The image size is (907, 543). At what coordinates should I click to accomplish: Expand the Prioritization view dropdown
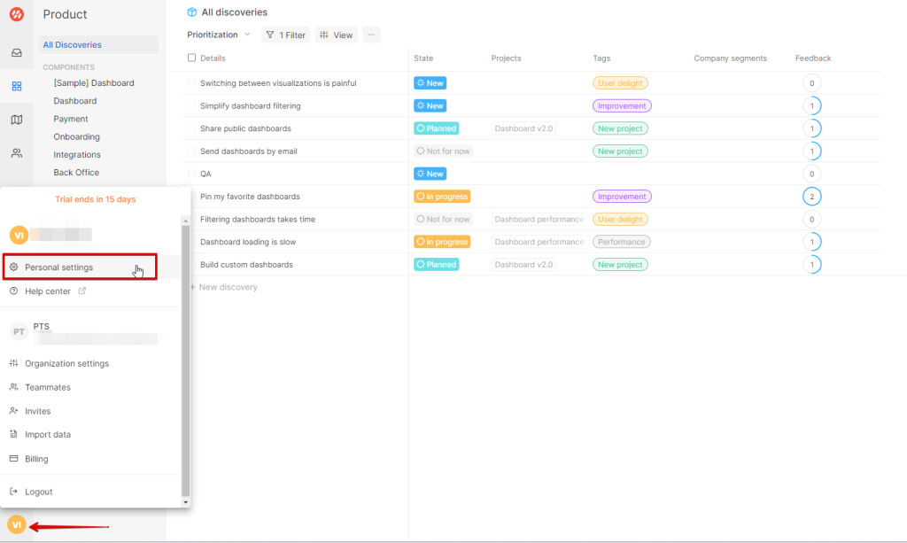pos(218,35)
